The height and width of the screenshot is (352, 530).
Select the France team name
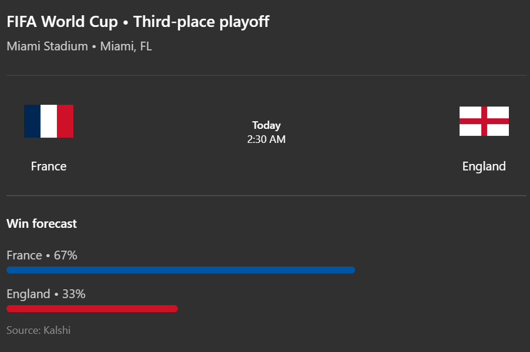click(x=49, y=166)
